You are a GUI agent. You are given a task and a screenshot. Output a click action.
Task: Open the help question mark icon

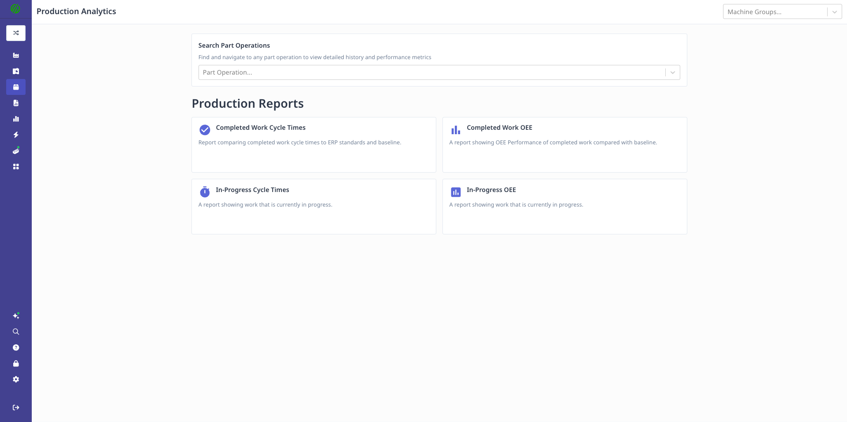[x=16, y=347]
